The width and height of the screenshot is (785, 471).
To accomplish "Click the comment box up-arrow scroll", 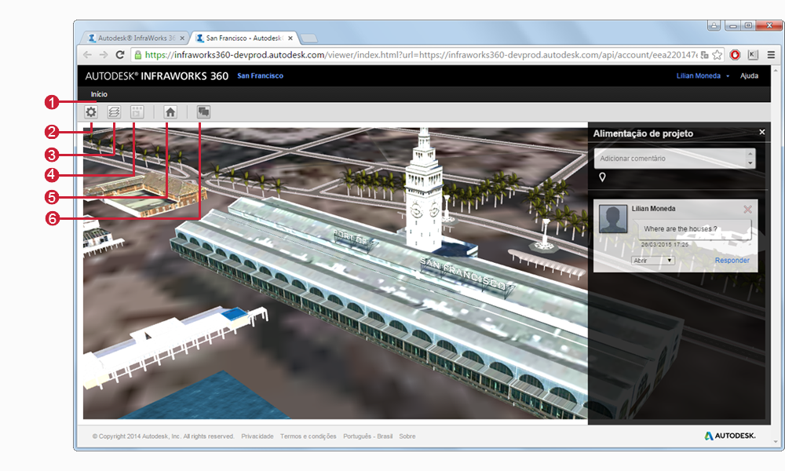I will pos(750,152).
